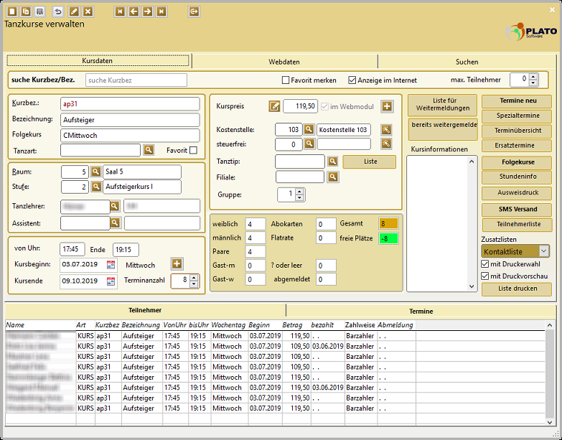Screen dimensions: 562x440
Task: Toggle the Favorit checkbox beside Tanzart
Action: click(x=193, y=151)
